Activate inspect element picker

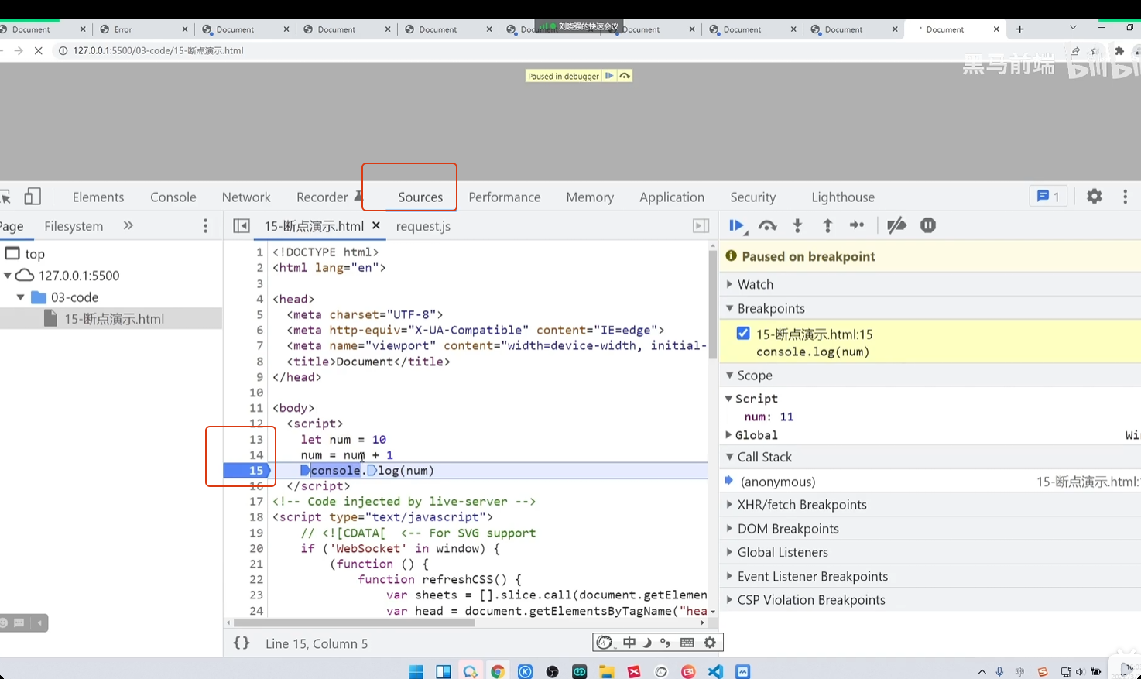click(x=5, y=197)
